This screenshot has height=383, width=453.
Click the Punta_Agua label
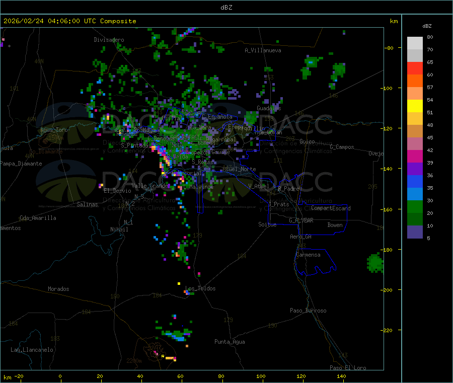pos(230,342)
